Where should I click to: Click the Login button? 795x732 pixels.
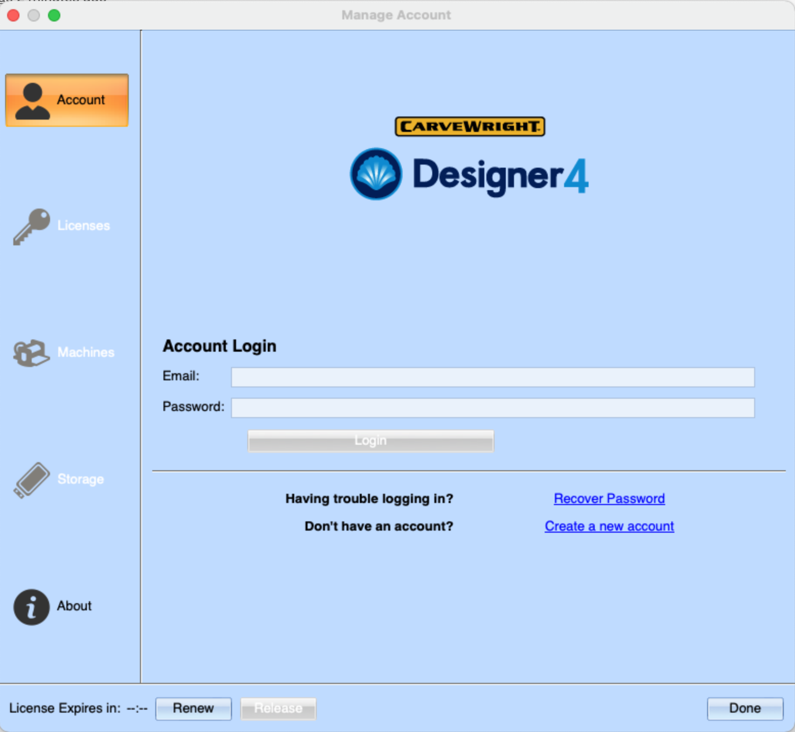370,441
